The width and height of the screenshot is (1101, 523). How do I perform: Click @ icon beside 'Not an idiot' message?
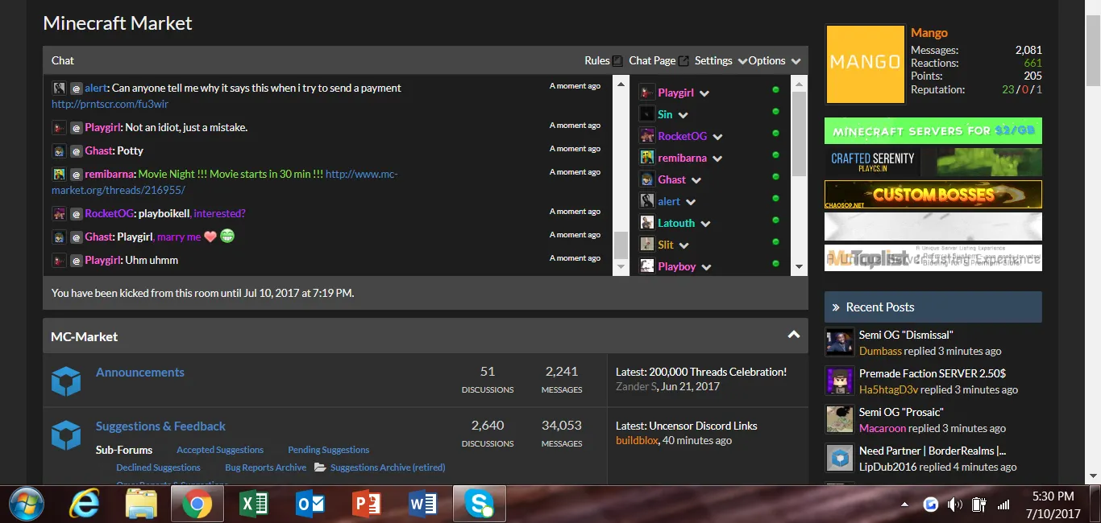click(76, 128)
